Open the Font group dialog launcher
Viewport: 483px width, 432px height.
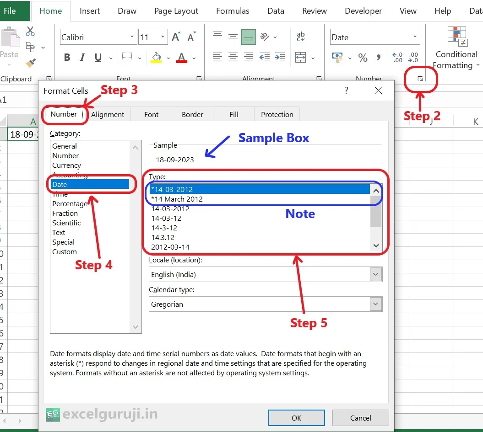click(x=199, y=79)
